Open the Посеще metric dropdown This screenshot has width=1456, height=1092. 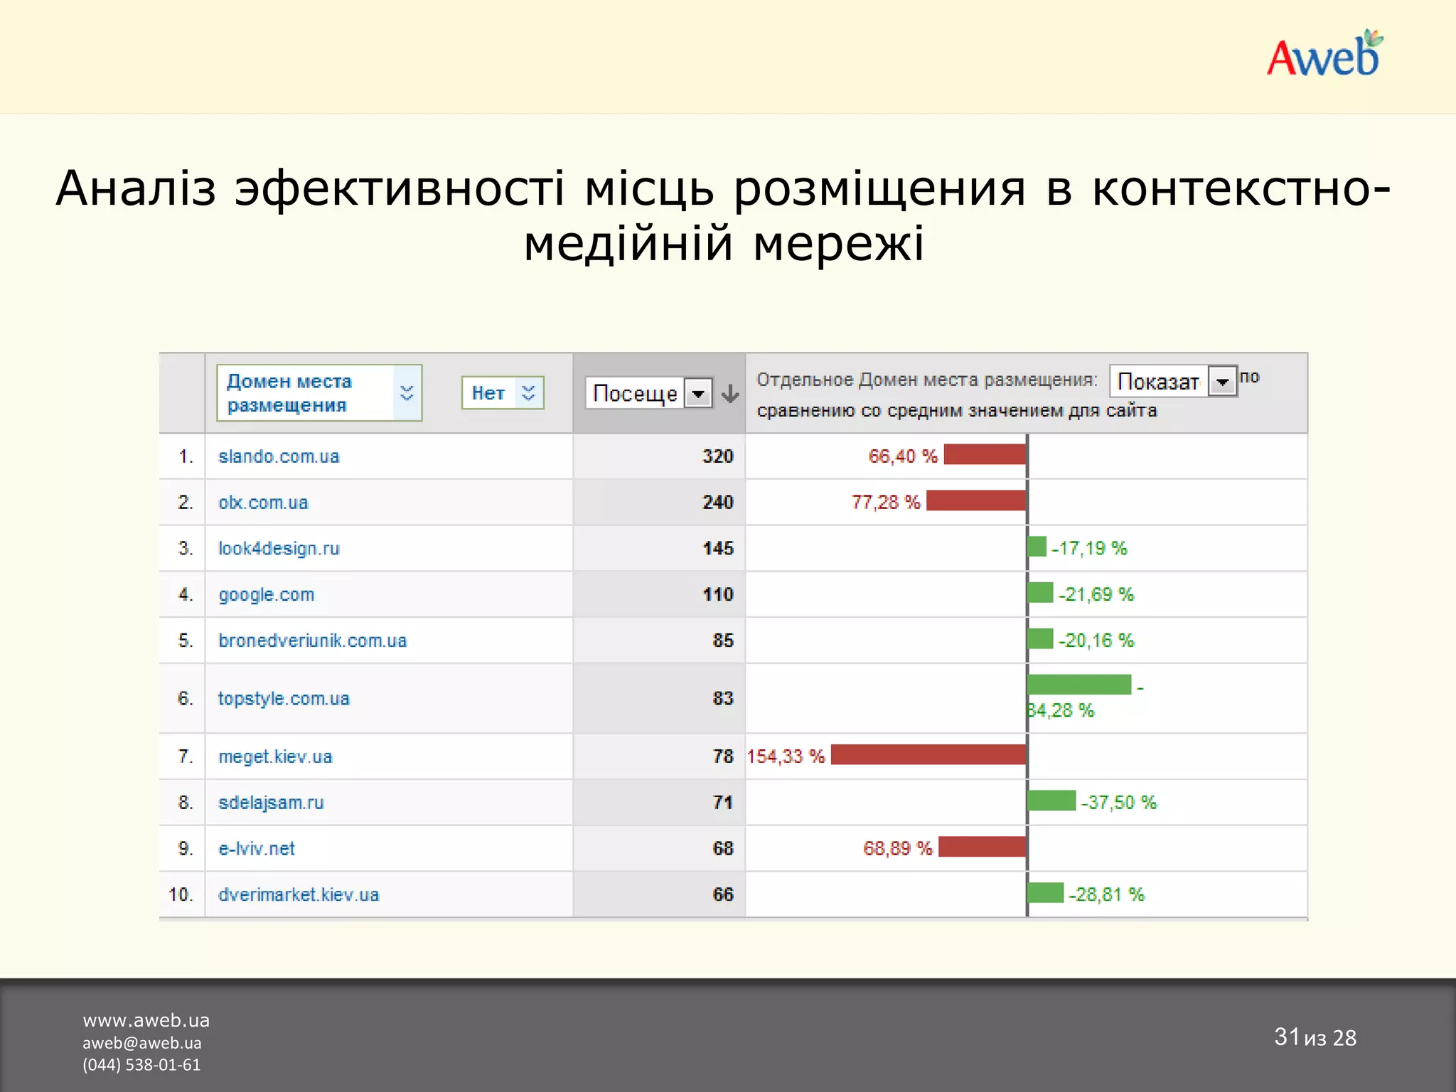click(648, 393)
